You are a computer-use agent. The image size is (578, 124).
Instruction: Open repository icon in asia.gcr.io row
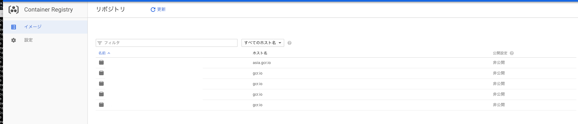[x=101, y=62]
